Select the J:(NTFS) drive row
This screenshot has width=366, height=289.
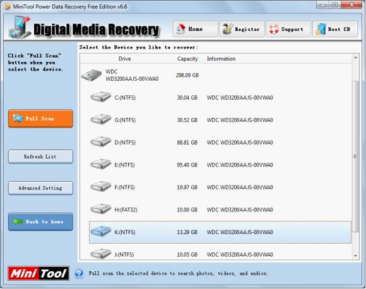tap(220, 254)
